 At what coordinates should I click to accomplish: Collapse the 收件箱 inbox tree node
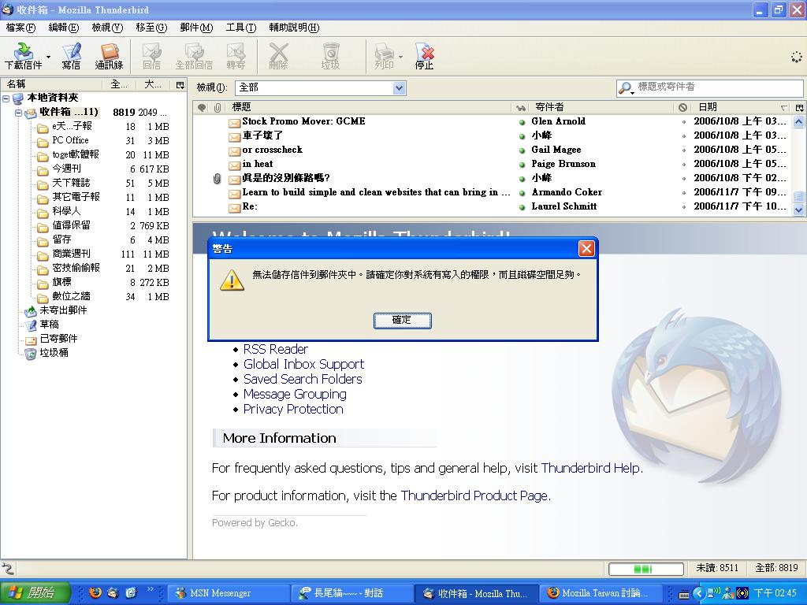18,112
